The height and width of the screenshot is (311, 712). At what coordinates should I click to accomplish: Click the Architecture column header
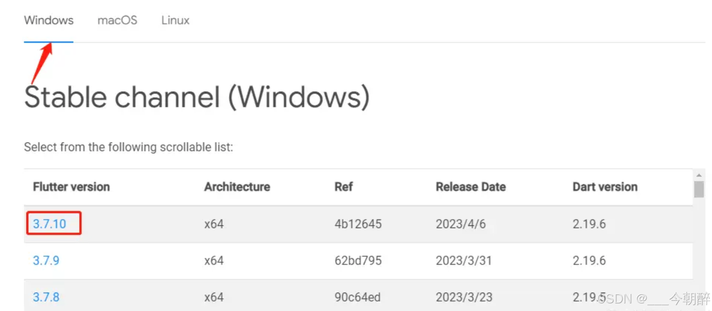point(237,187)
